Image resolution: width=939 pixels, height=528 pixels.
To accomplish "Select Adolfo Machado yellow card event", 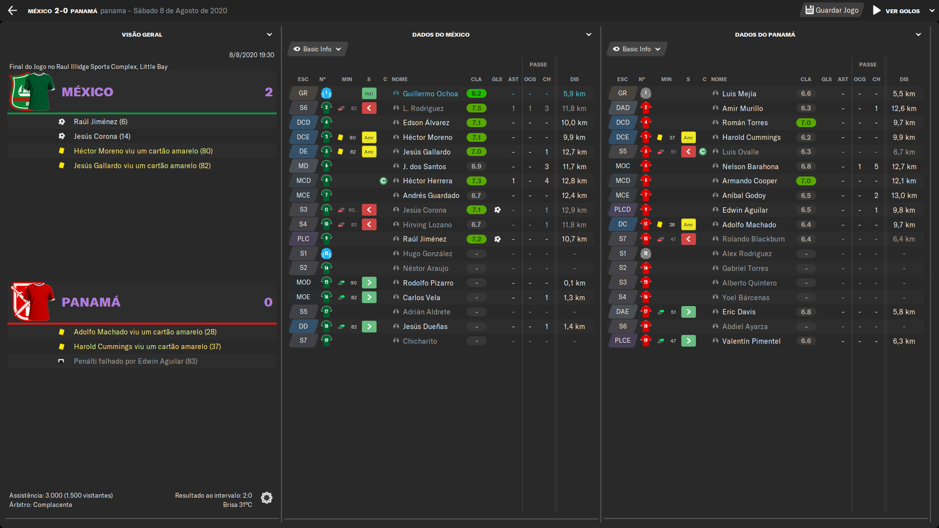I will point(142,332).
